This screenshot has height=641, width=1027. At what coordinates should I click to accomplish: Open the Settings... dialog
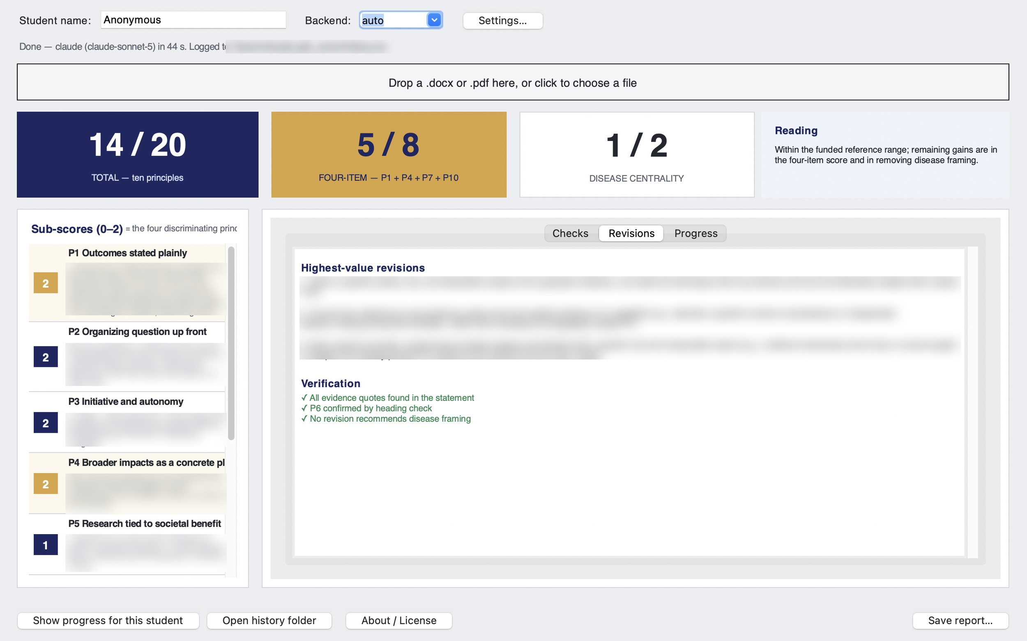(503, 21)
